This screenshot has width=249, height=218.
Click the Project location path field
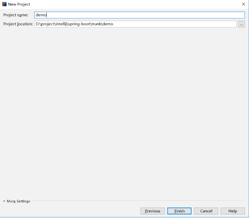click(135, 24)
